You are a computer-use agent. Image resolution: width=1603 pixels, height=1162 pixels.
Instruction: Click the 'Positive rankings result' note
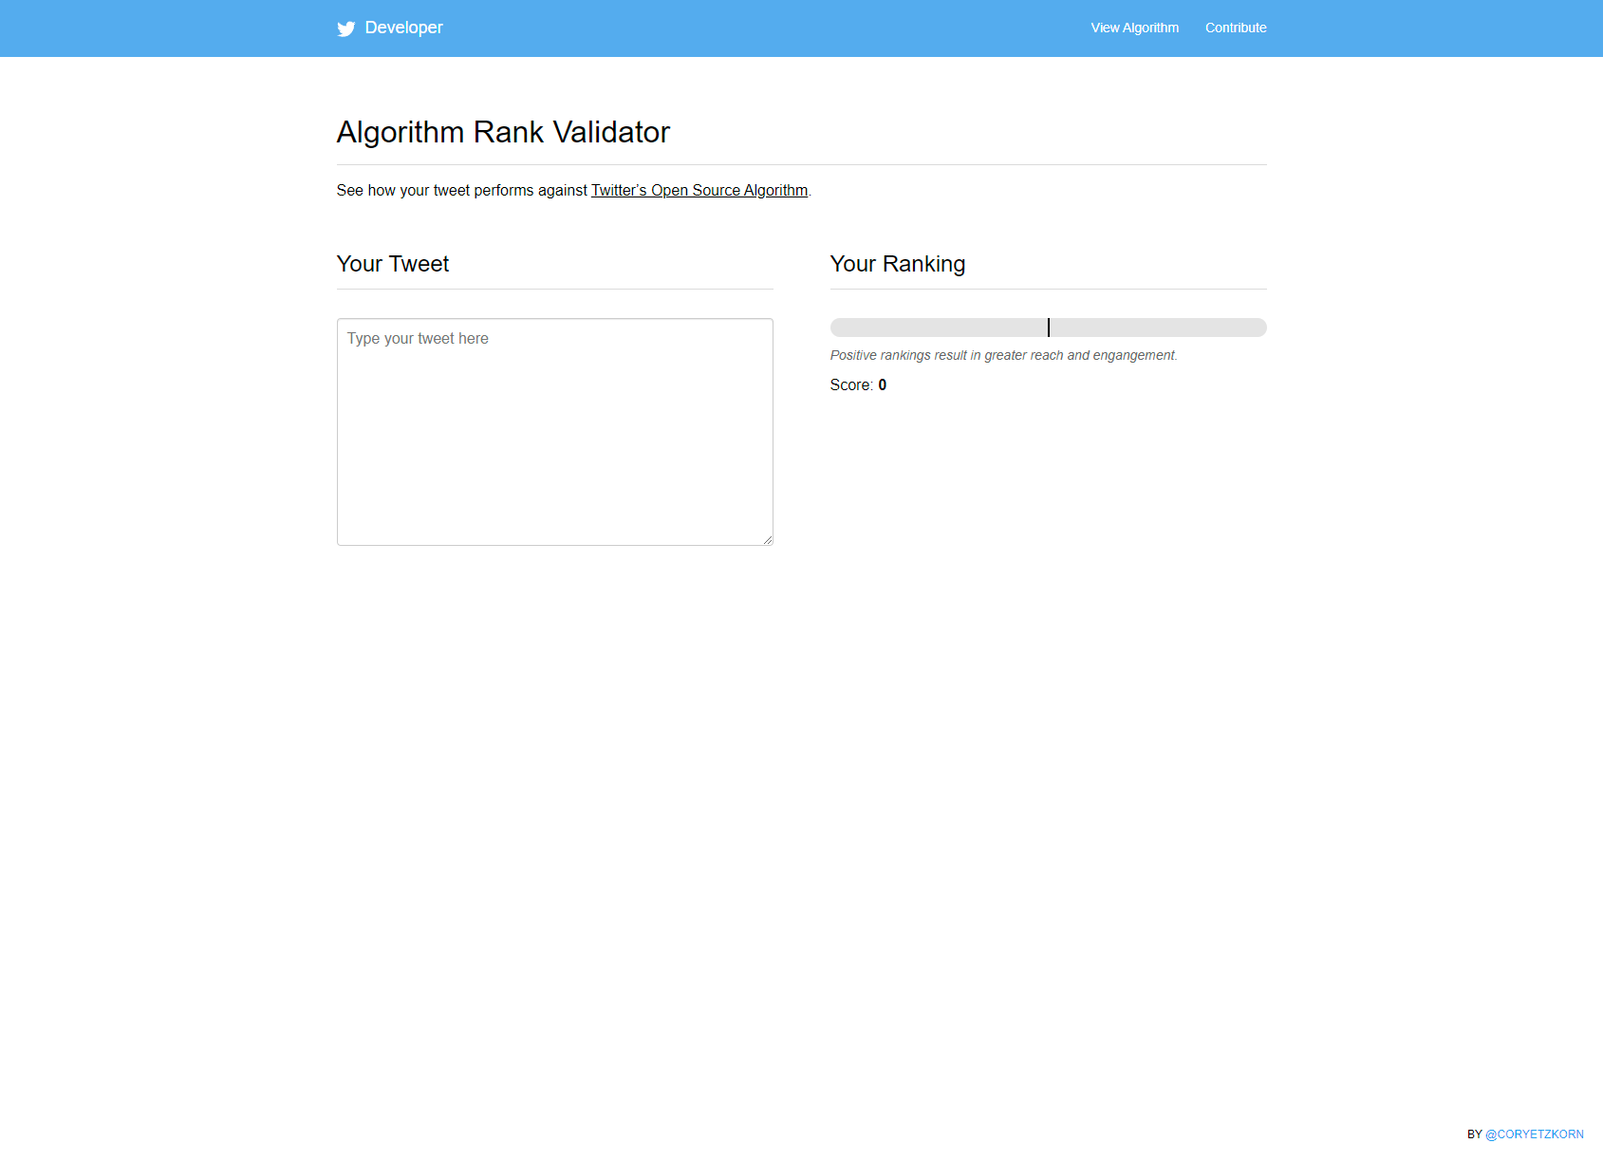1003,355
